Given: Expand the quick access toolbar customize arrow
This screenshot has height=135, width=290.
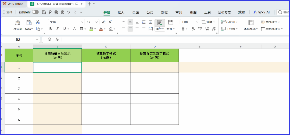Looking at the screenshot, I should tap(81, 12).
